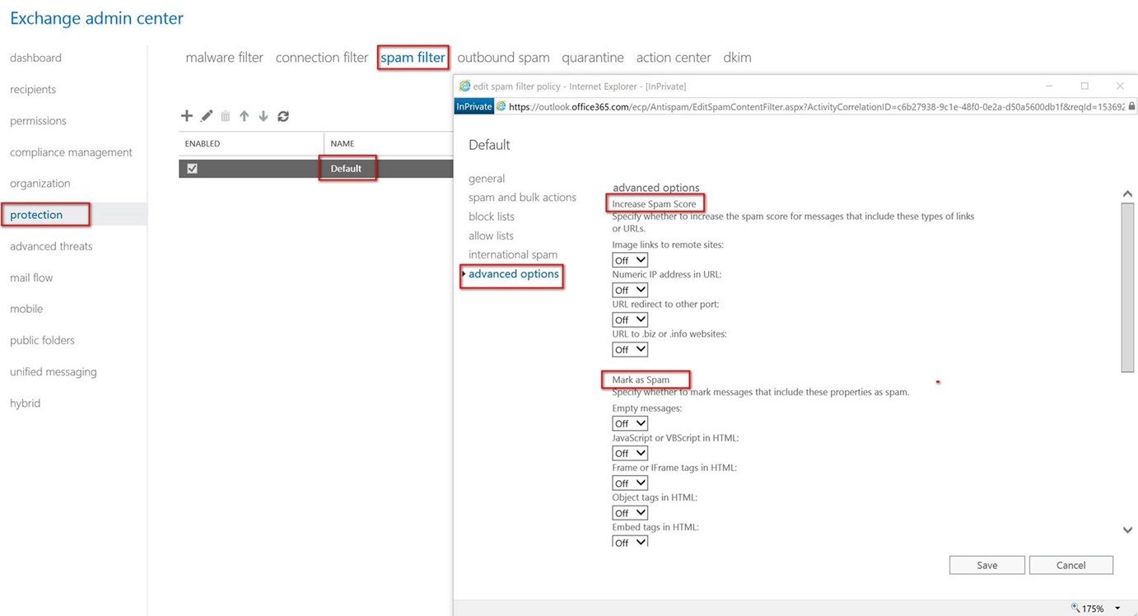Select the spam filter tab
Viewport: 1138px width, 616px height.
[x=413, y=58]
